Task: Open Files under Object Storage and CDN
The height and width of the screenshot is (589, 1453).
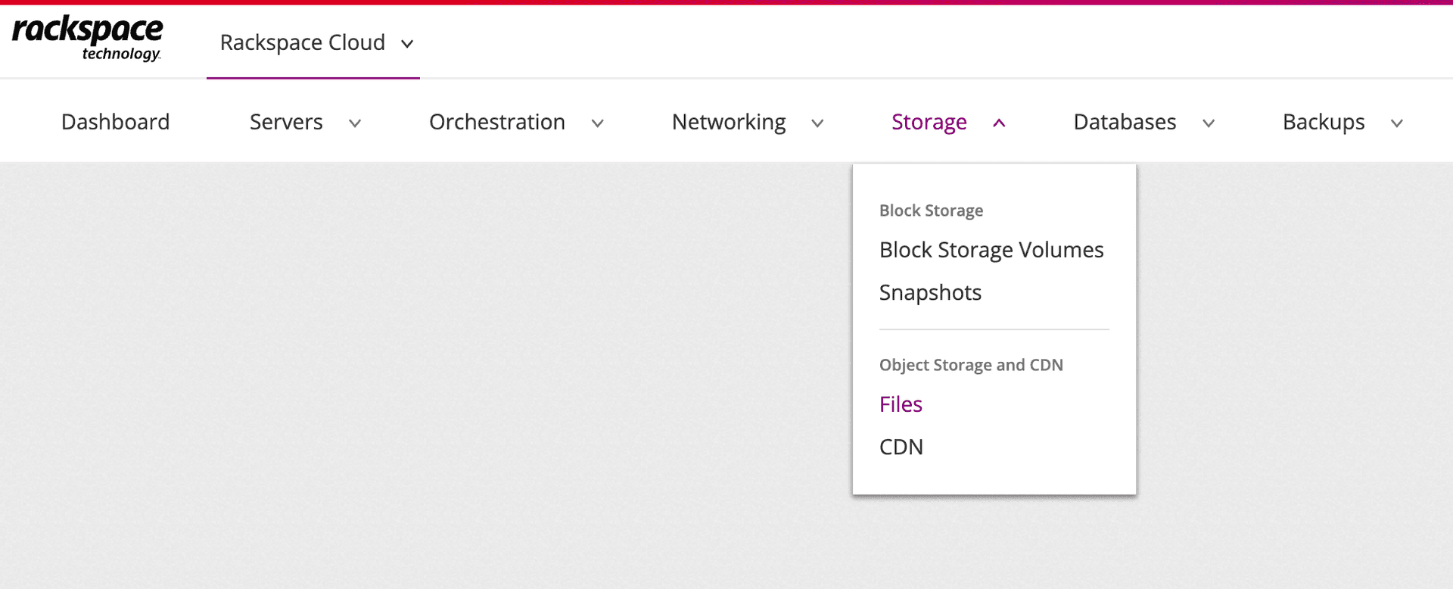Action: point(901,404)
